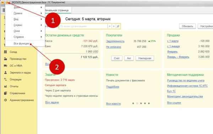Image resolution: width=213 pixels, height=134 pixels.
Task: Expand the organization dropdown arrow
Action: pyautogui.click(x=109, y=26)
